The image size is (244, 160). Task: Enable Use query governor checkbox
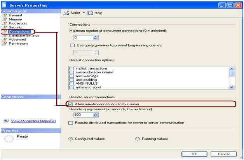[x=72, y=45]
